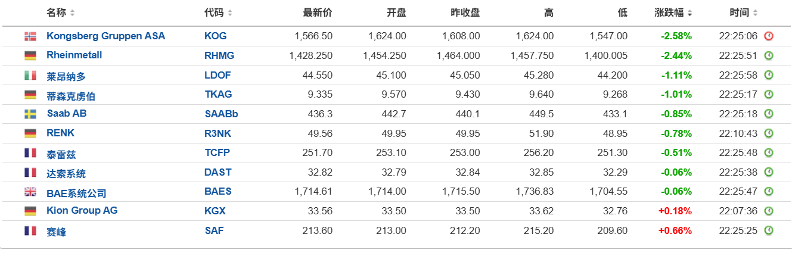The image size is (792, 256).
Task: Click the red clock icon in Kongsberg row
Action: (769, 36)
